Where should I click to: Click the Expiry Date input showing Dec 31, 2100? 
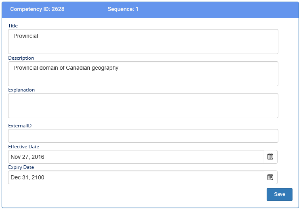(x=136, y=177)
